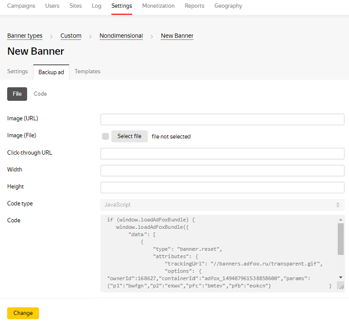Viewport: 349px width, 323px height.
Task: Switch to the Templates tab
Action: coord(88,71)
